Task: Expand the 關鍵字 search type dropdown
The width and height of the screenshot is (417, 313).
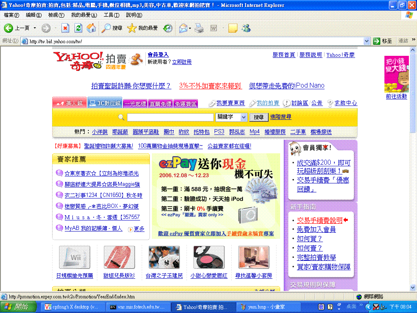Action: pos(244,117)
